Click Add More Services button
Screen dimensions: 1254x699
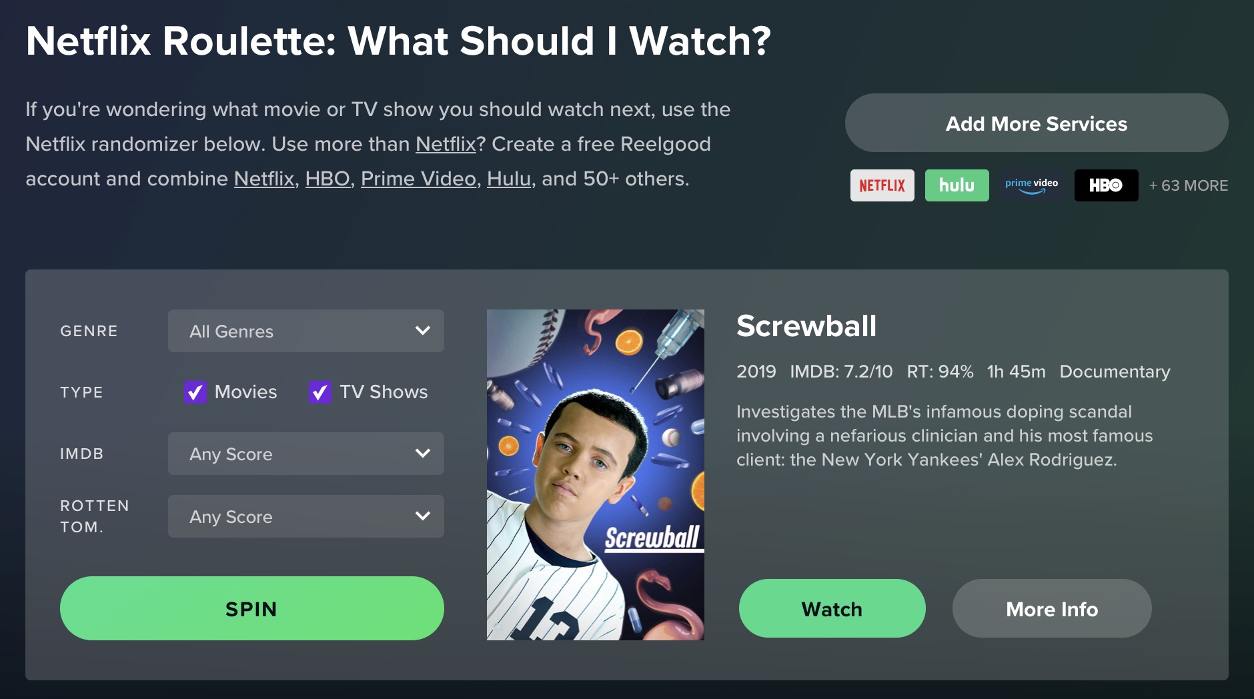pyautogui.click(x=1037, y=123)
